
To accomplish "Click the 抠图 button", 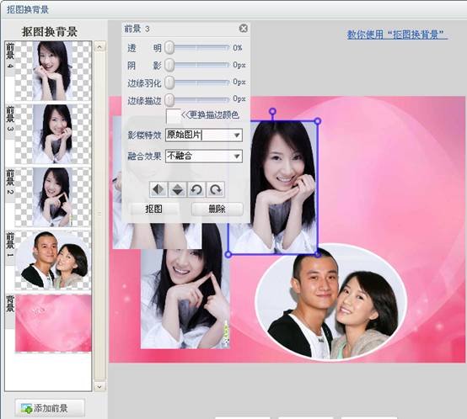I will coord(154,209).
